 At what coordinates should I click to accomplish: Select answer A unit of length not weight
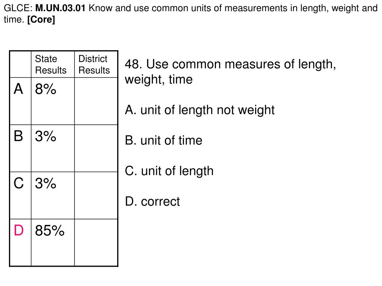click(200, 110)
